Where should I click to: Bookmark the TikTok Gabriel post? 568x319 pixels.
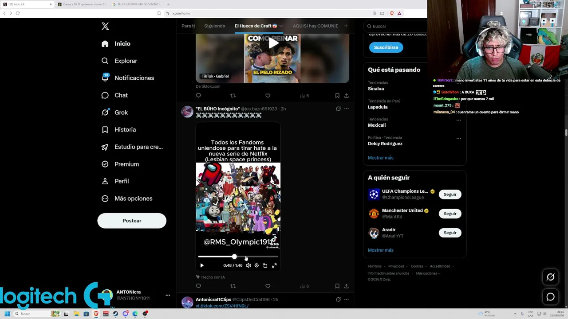tap(337, 96)
